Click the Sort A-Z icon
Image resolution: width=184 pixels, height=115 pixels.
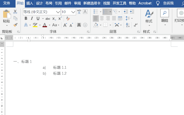click(128, 25)
